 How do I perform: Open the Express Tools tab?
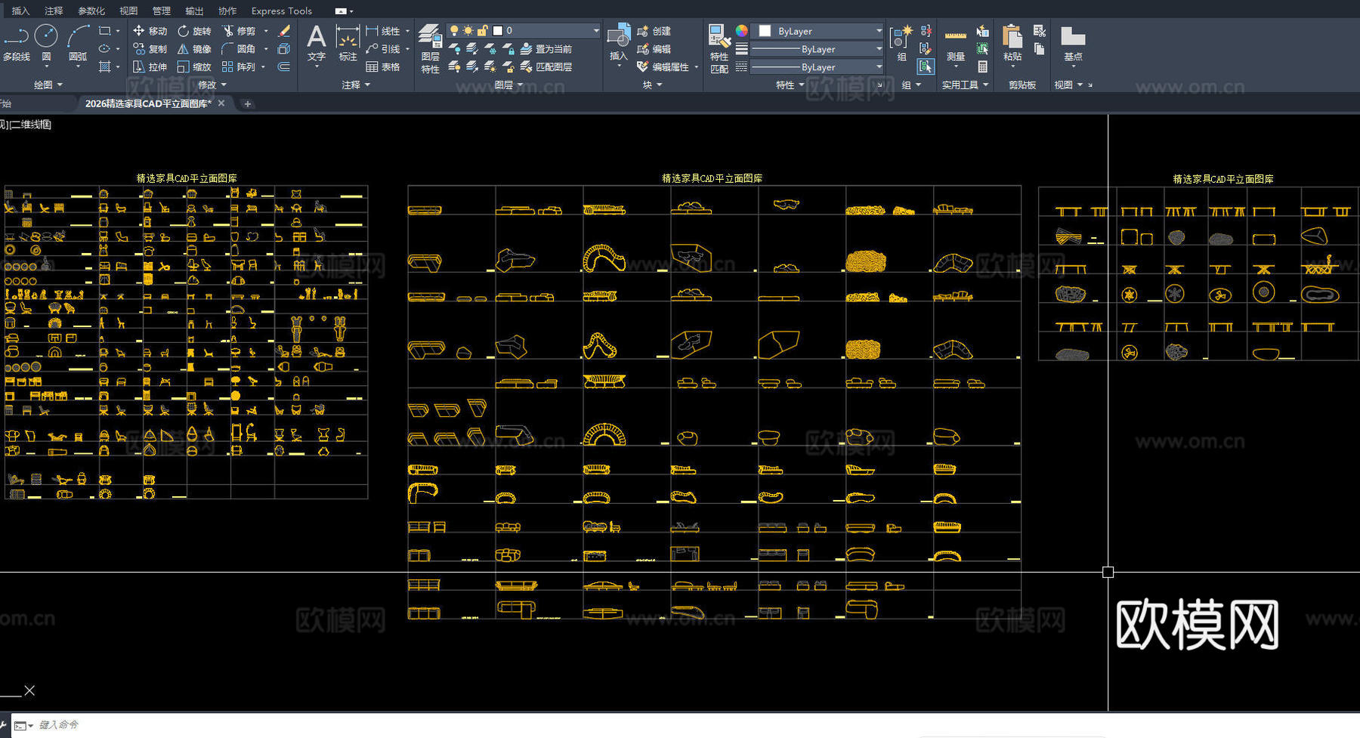[x=282, y=11]
